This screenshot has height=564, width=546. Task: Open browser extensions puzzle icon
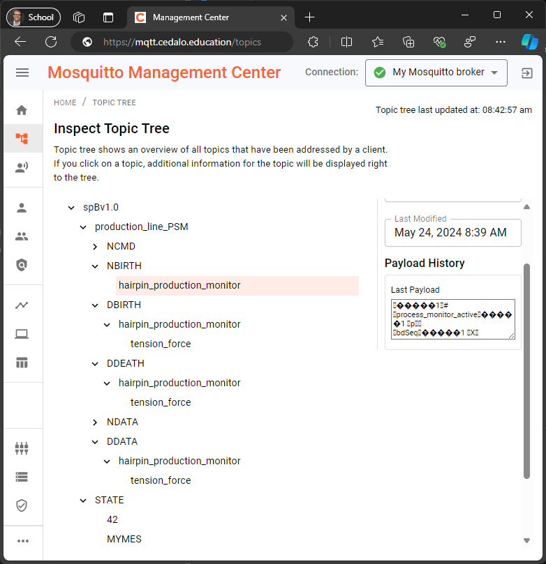pos(313,42)
